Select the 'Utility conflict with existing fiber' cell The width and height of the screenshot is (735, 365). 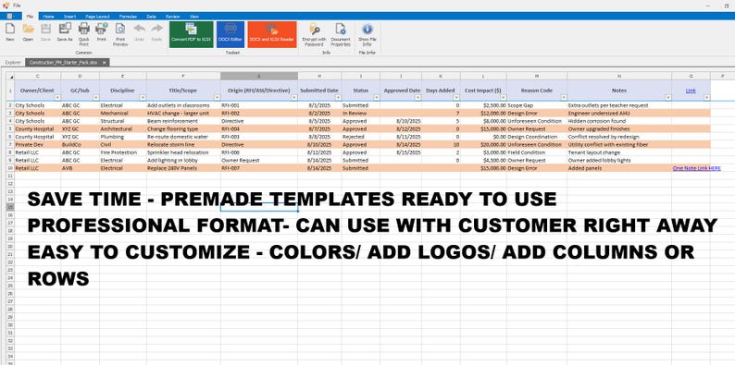pyautogui.click(x=619, y=144)
